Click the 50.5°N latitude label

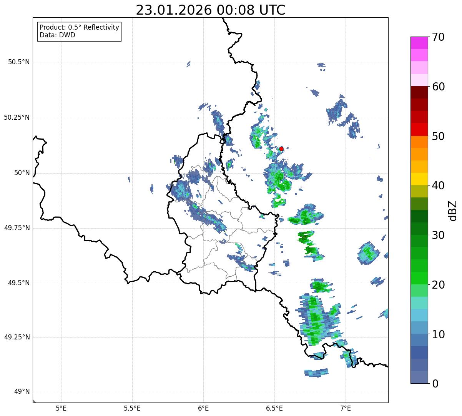[19, 62]
